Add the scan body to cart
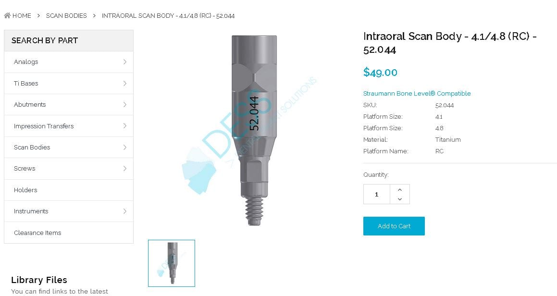 [394, 226]
